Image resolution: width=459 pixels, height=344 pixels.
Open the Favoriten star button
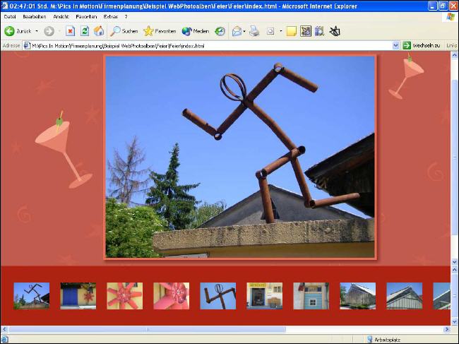click(x=160, y=31)
